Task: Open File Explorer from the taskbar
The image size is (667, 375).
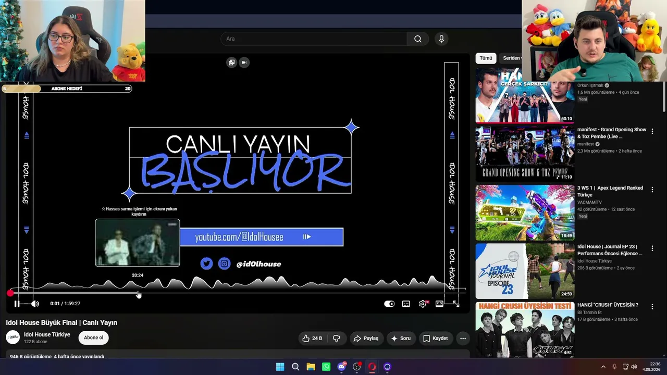Action: tap(311, 367)
